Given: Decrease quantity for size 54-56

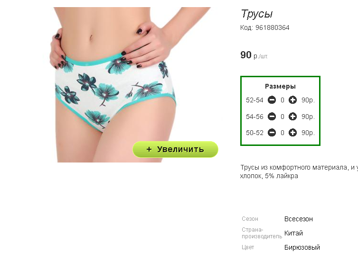Looking at the screenshot, I should point(272,117).
